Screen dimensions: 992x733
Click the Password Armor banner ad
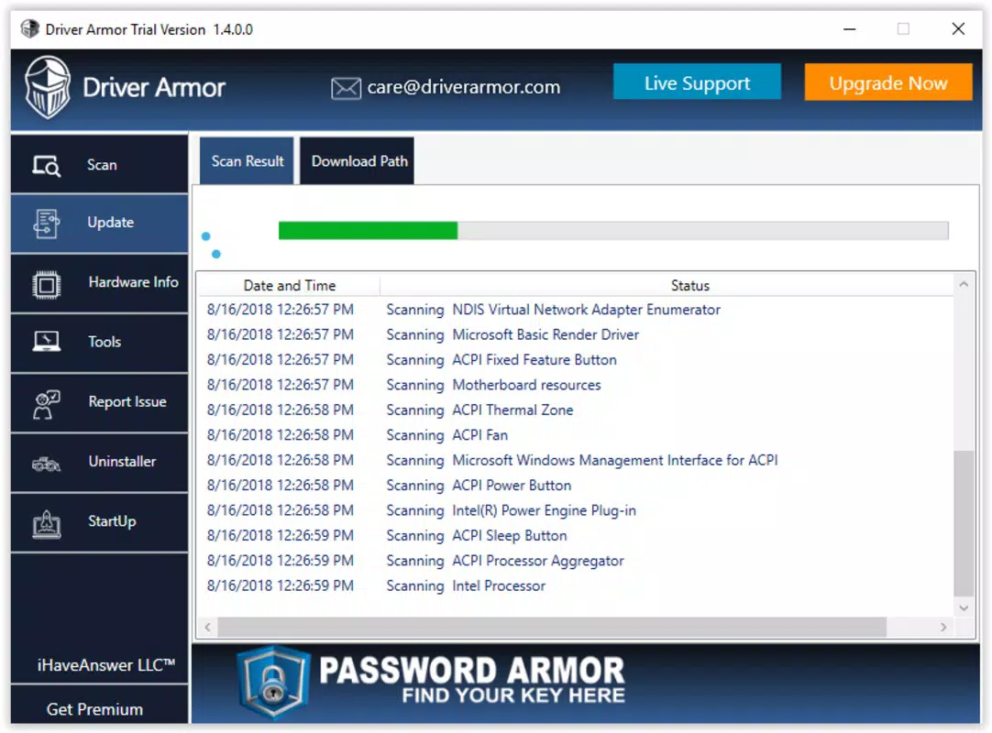coord(586,683)
